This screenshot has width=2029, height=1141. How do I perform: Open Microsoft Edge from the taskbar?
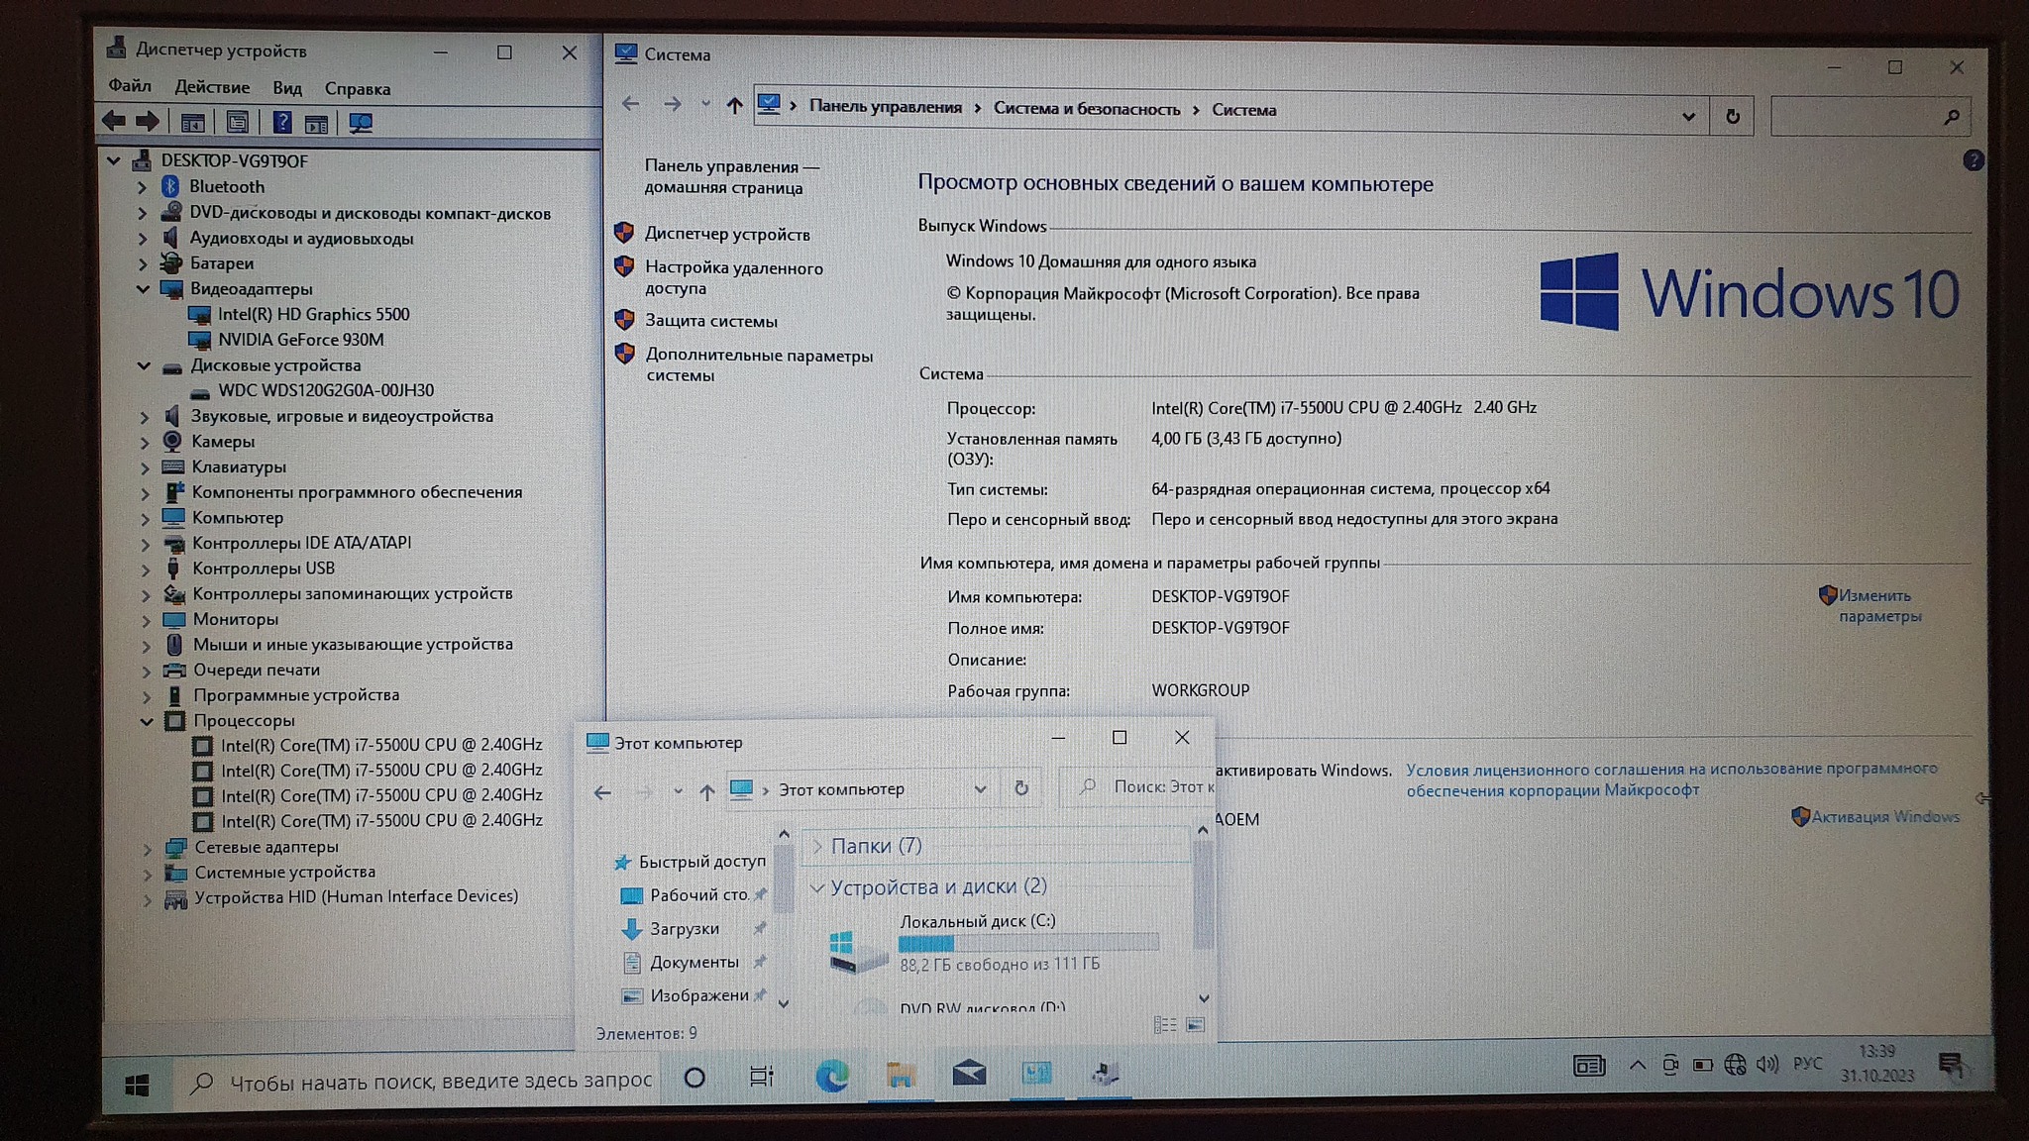(831, 1076)
